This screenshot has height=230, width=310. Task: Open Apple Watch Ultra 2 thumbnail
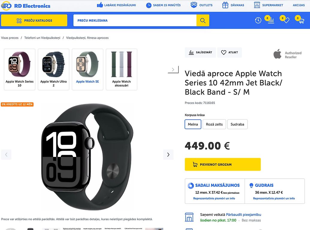(x=54, y=69)
